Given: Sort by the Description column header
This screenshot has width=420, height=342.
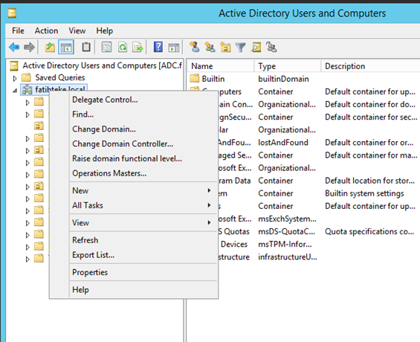Looking at the screenshot, I should click(x=371, y=66).
